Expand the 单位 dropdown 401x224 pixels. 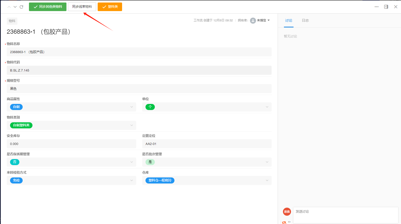(x=267, y=107)
